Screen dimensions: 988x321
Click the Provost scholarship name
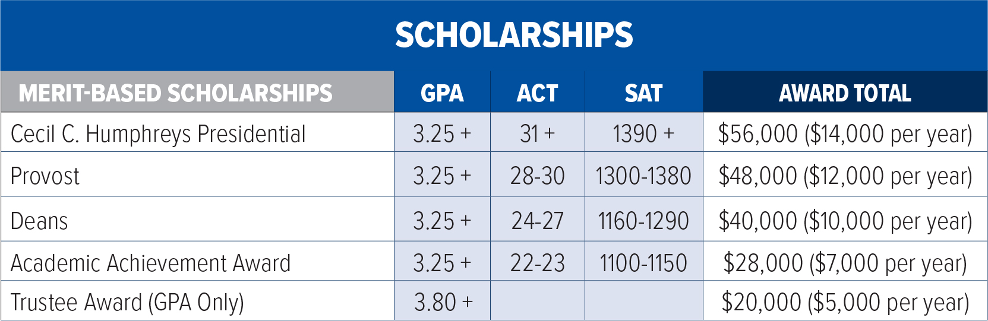pos(45,176)
